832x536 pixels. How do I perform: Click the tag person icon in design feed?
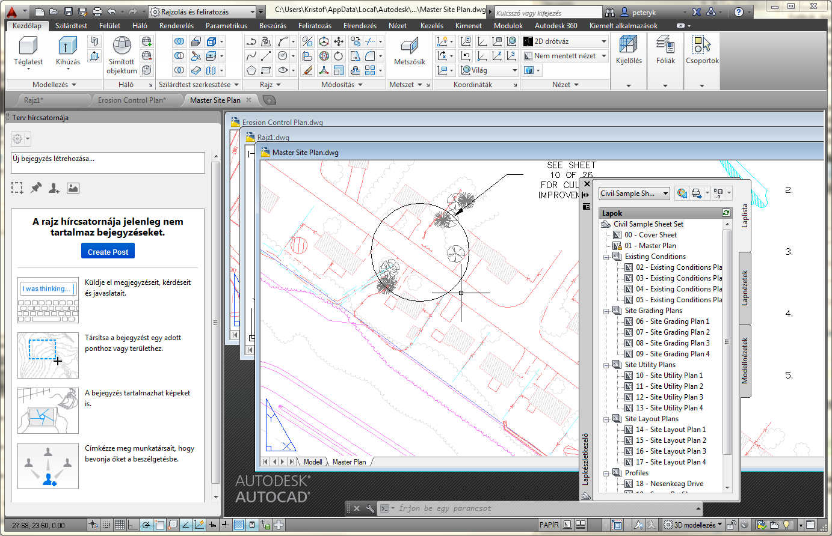(54, 188)
